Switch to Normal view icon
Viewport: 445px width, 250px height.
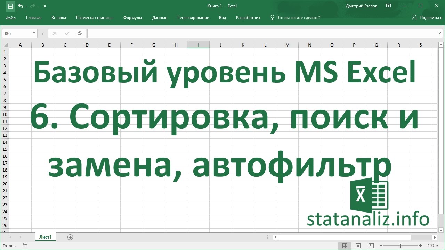coord(345,245)
